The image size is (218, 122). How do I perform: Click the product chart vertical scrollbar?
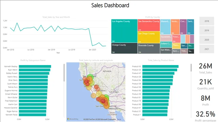(191, 68)
